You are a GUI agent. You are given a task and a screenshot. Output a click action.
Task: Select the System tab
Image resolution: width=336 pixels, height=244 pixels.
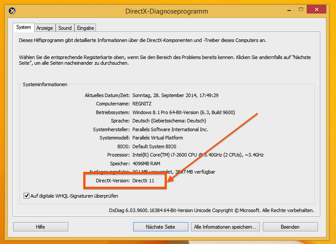pos(24,28)
